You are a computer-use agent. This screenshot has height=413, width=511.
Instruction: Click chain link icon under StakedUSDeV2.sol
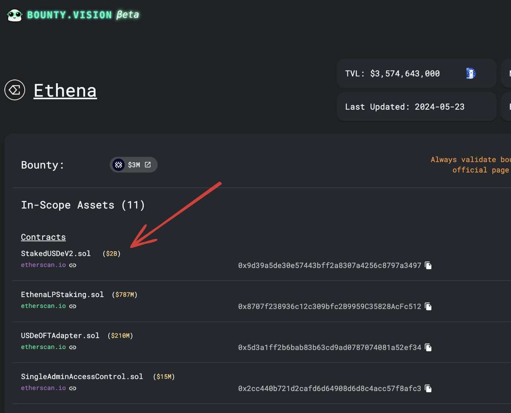(73, 265)
